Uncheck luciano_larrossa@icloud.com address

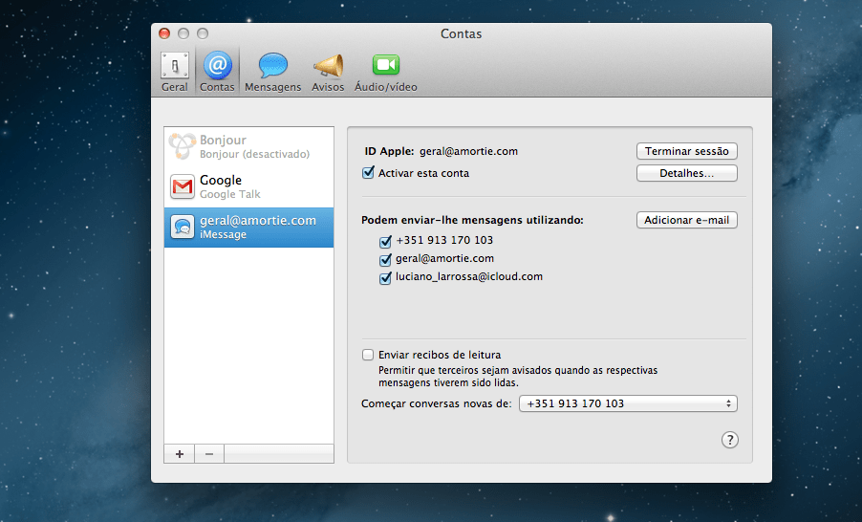pyautogui.click(x=385, y=277)
